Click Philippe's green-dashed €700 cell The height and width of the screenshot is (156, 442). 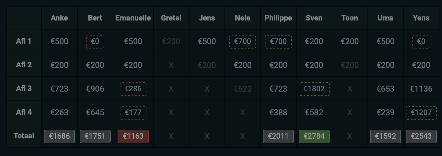click(x=278, y=42)
